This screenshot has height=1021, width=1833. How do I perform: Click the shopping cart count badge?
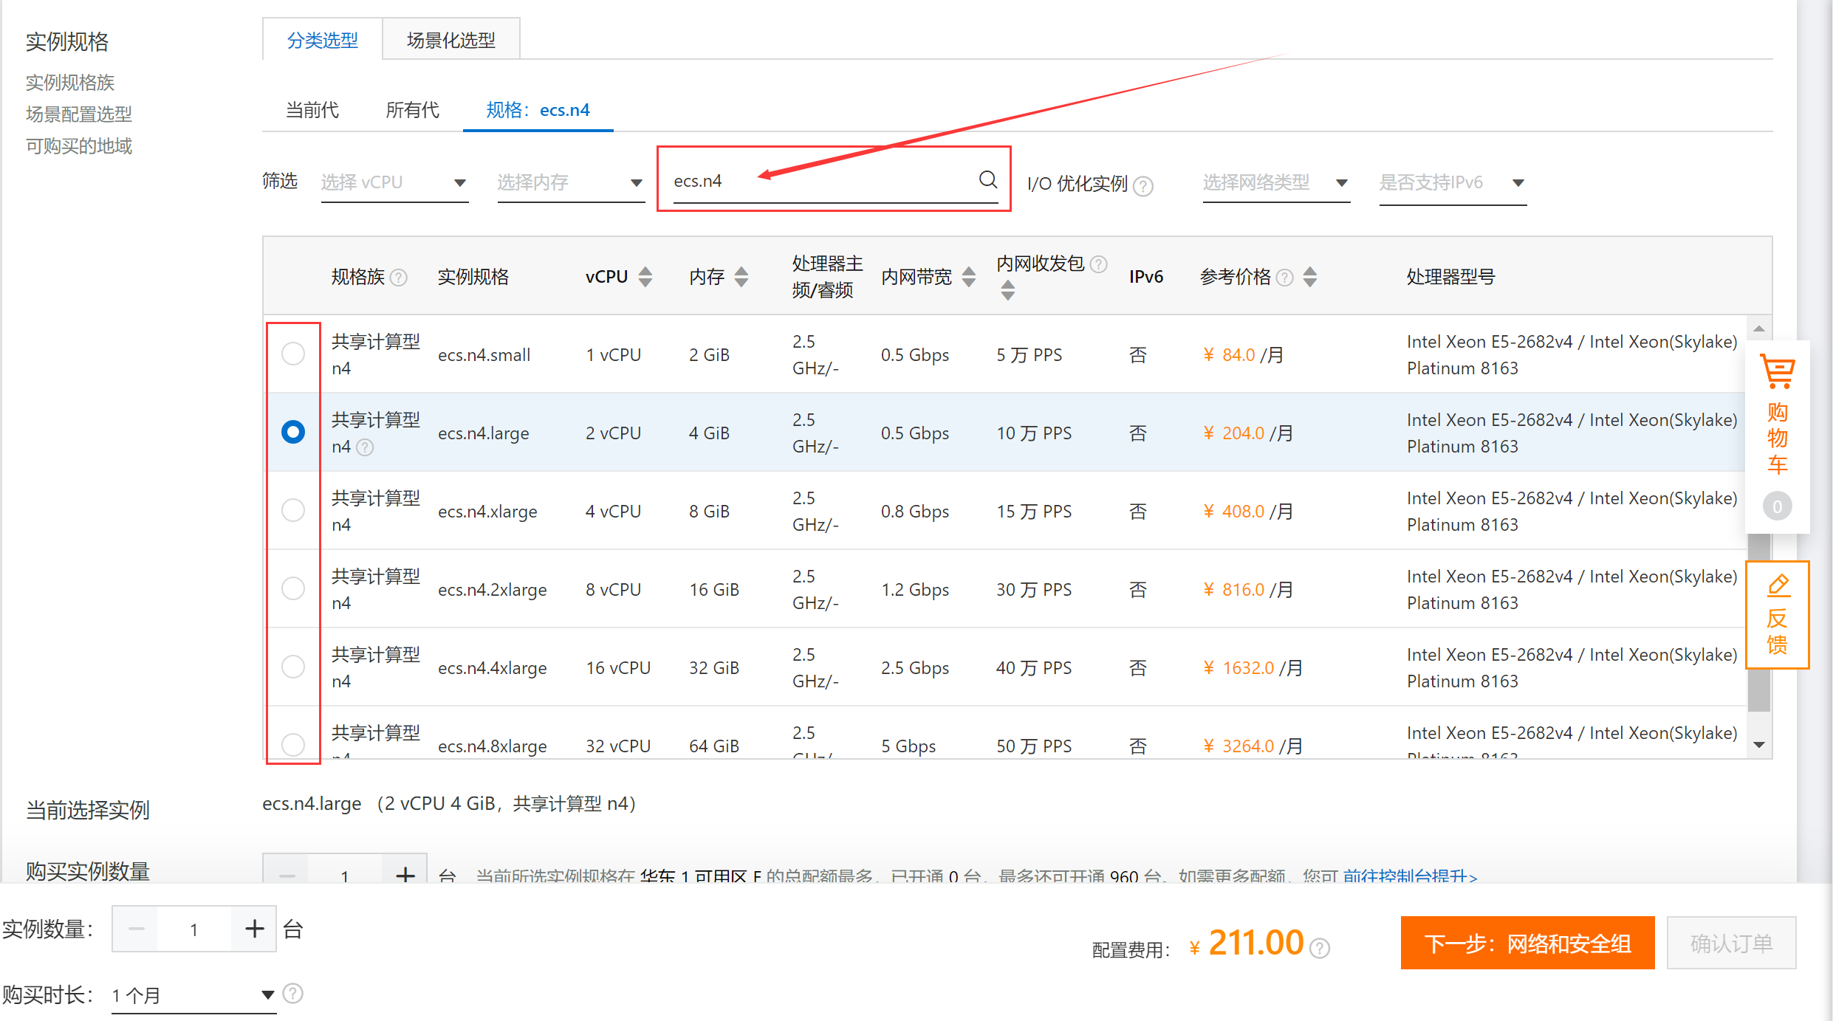coord(1777,506)
